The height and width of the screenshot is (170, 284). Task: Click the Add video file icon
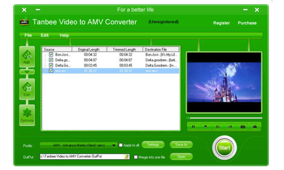click(27, 57)
